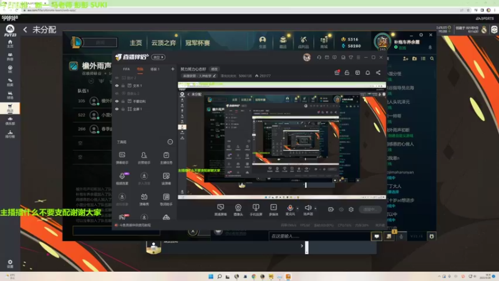
Task: Mute the 麦克风 microphone
Action: (290, 210)
